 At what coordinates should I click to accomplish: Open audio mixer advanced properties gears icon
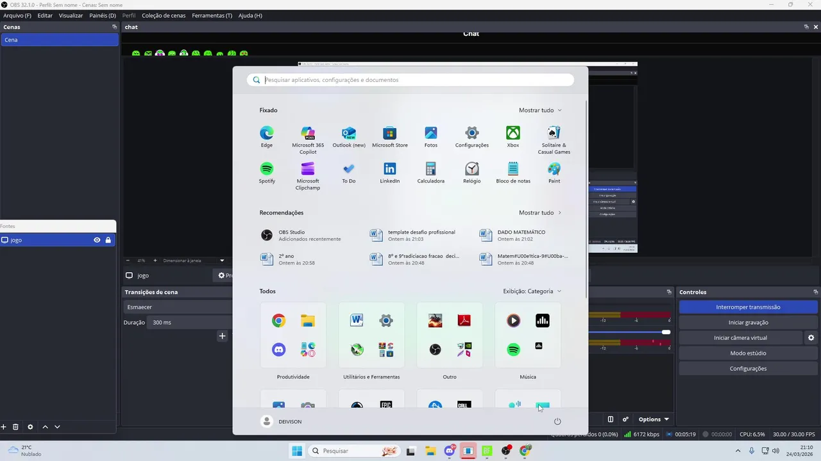pyautogui.click(x=625, y=419)
